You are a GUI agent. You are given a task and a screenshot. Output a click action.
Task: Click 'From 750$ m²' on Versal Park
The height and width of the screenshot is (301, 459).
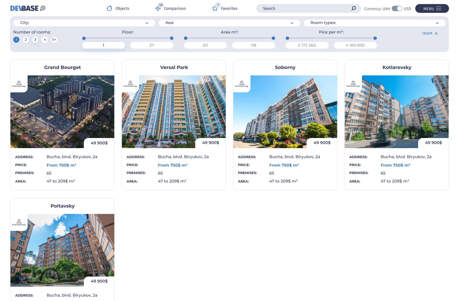click(x=173, y=165)
